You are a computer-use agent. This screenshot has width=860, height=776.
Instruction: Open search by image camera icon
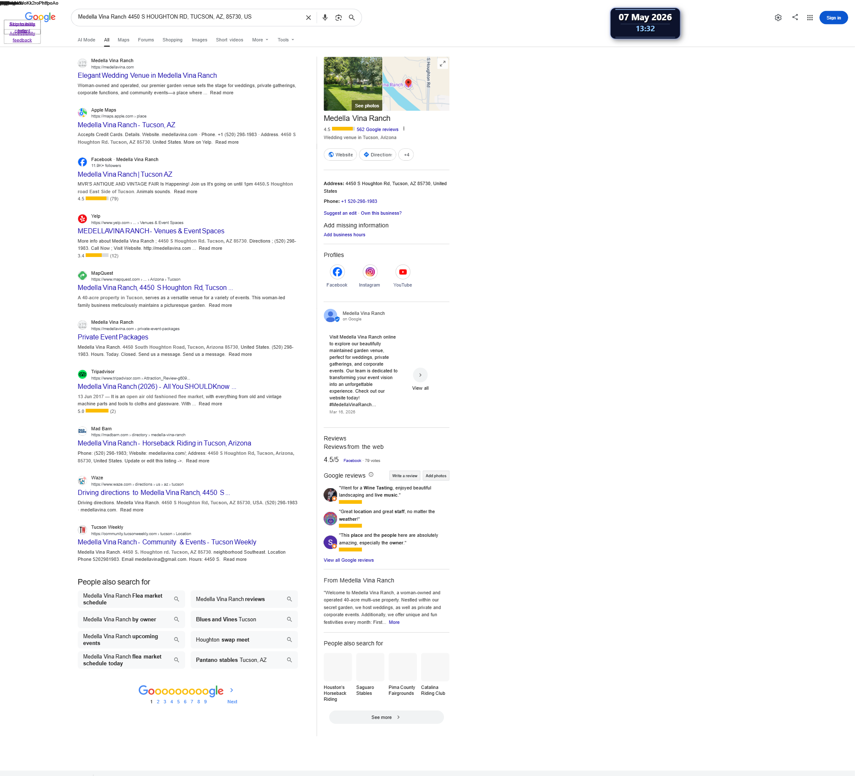coord(338,17)
